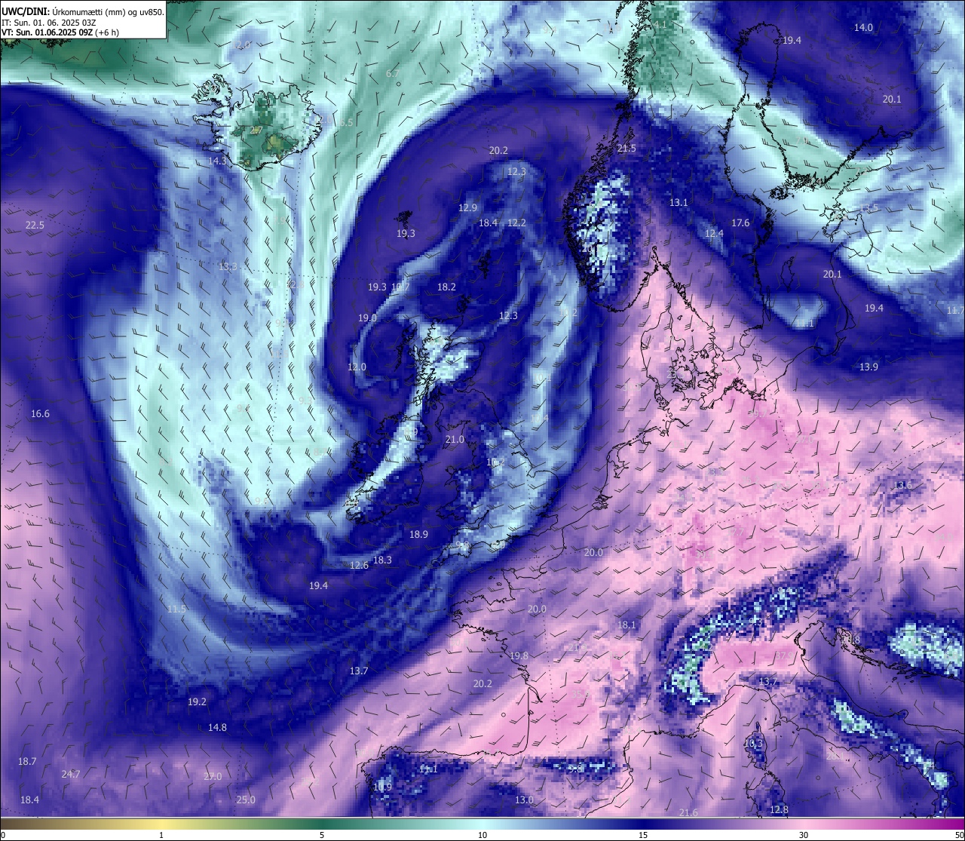Click the map value 19.0
The image size is (965, 841).
click(367, 318)
